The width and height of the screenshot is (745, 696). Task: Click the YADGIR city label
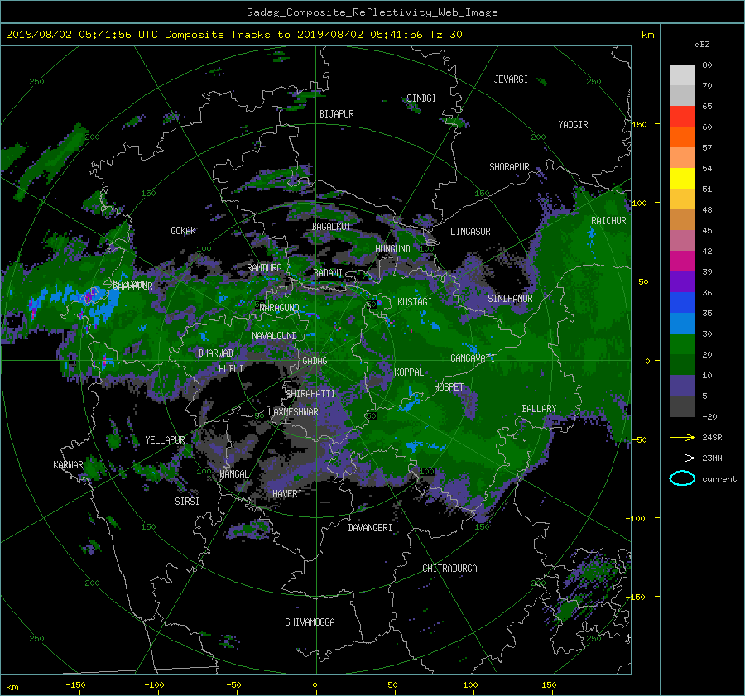click(573, 125)
